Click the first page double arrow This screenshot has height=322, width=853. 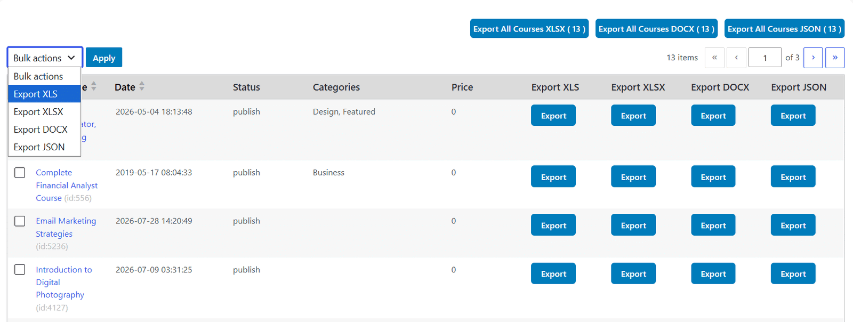(x=714, y=58)
